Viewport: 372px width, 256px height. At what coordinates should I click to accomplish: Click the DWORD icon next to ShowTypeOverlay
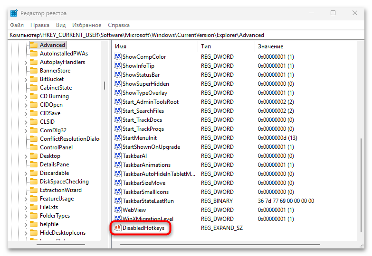118,92
